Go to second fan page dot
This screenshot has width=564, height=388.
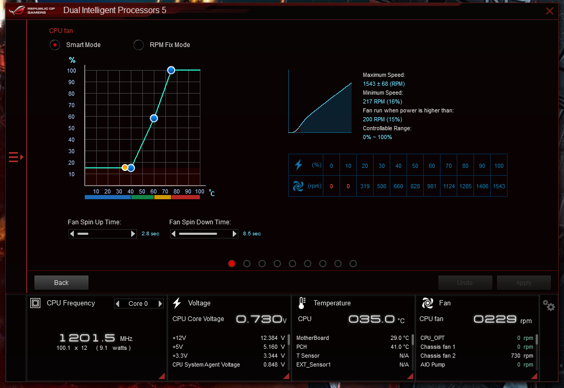247,264
